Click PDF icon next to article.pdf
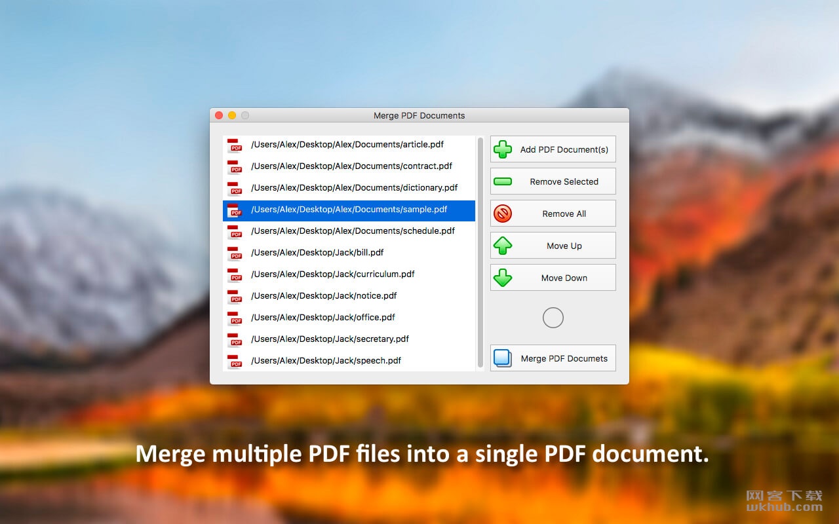 (235, 145)
